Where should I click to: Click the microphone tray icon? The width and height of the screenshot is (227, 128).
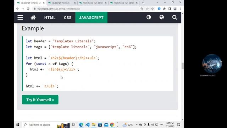(x=149, y=125)
